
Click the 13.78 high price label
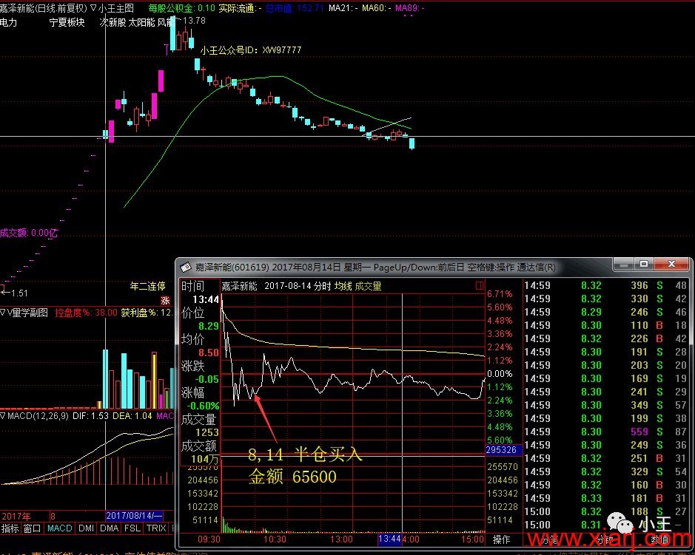pyautogui.click(x=194, y=21)
